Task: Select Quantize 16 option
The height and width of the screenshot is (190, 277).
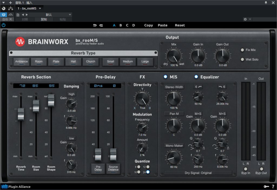Action: pos(139,172)
